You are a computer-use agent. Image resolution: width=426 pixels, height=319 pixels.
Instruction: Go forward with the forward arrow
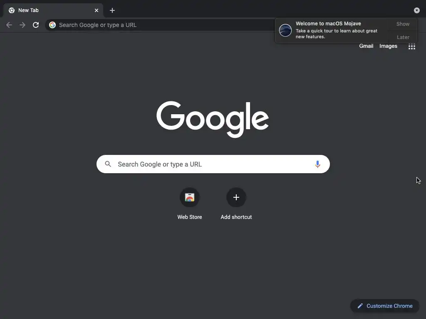pyautogui.click(x=22, y=25)
